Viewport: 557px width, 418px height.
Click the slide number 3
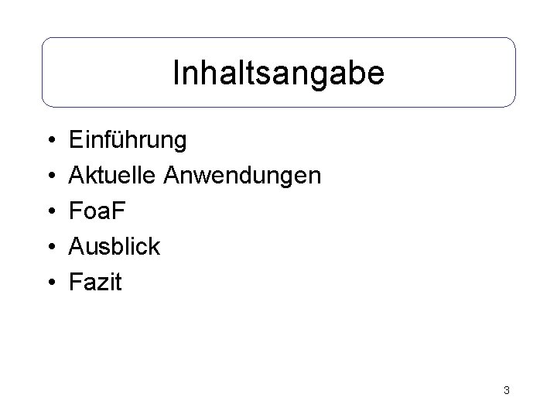(x=507, y=390)
